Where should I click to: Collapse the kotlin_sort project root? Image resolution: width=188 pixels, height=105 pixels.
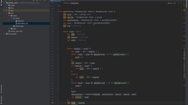tap(4, 3)
